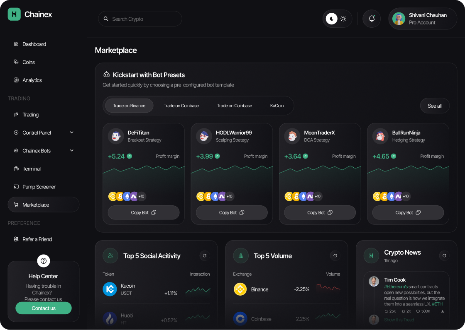
Task: Copy the MoonTraderX bot
Action: coord(320,212)
